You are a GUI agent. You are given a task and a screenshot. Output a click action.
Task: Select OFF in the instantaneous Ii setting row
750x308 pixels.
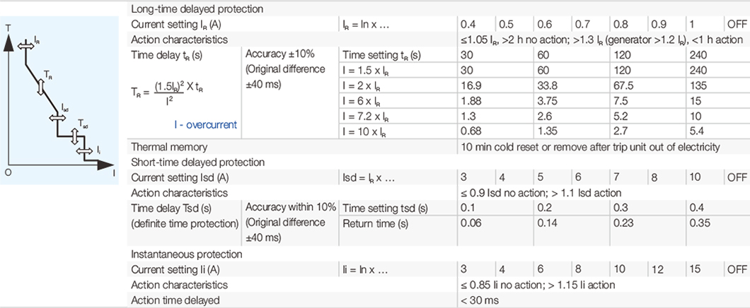[736, 269]
